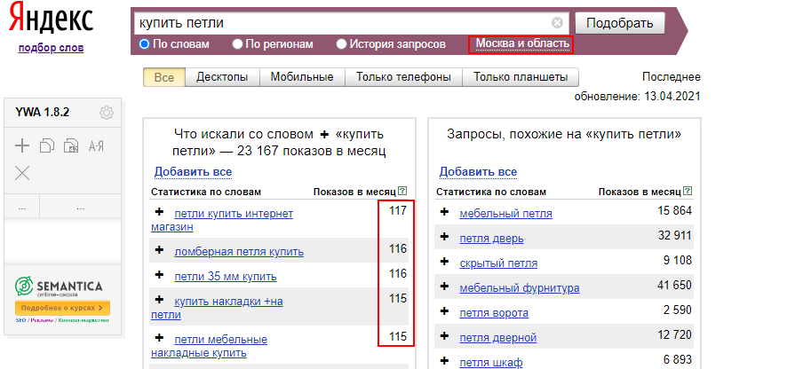The image size is (795, 369).
Task: Clear the search field with the X icon
Action: pos(557,22)
